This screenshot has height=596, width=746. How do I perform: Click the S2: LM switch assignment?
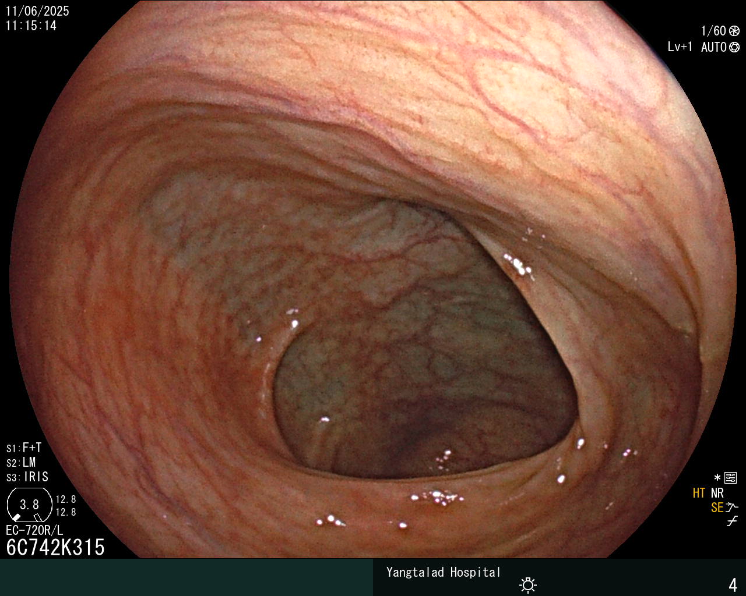click(21, 463)
